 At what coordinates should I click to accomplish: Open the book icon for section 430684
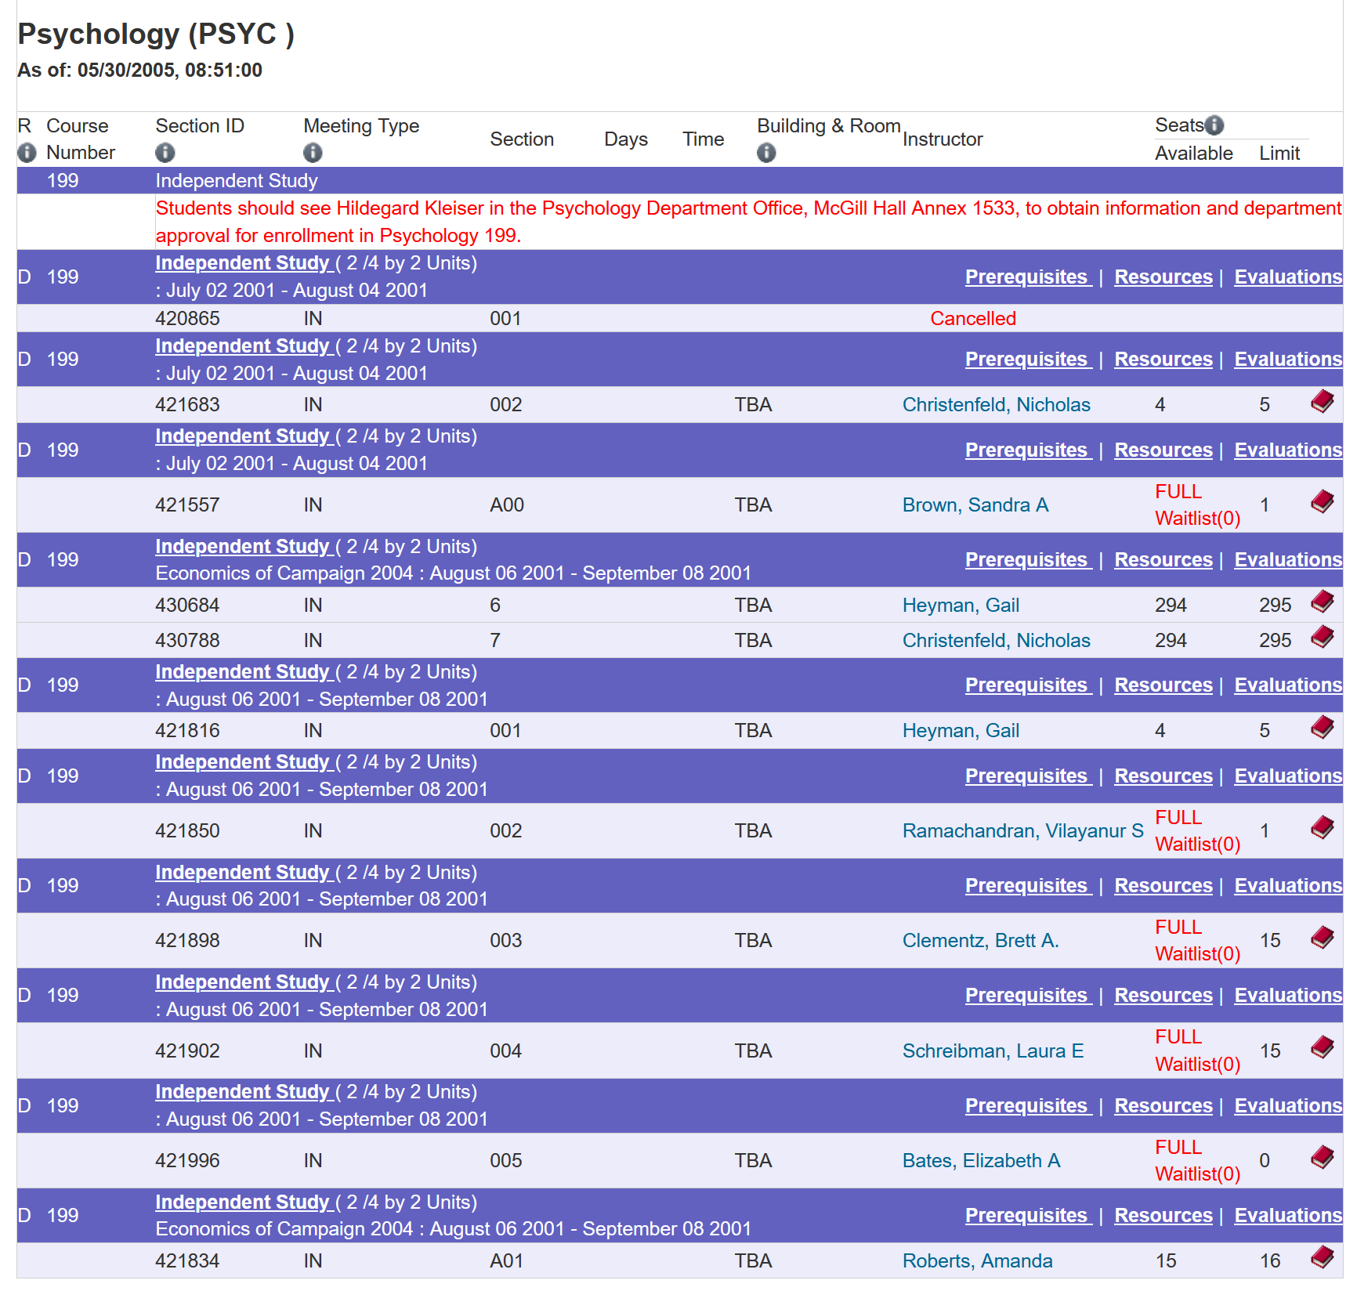point(1323,602)
